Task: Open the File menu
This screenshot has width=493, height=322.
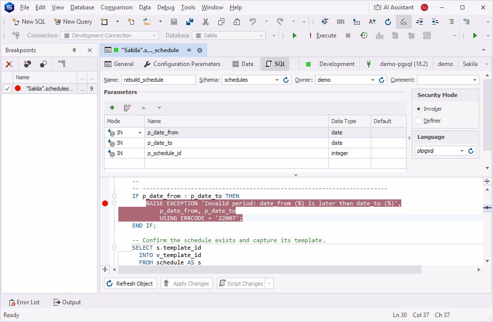Action: pos(25,7)
